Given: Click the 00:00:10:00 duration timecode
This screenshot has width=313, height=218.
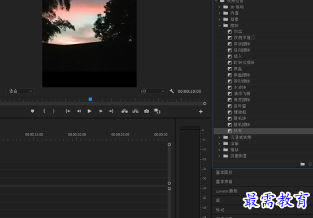Looking at the screenshot, I should tap(189, 91).
